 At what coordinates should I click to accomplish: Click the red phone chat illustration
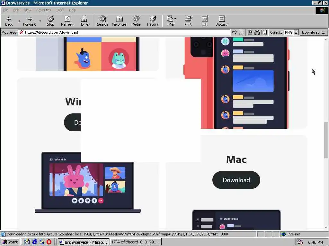tap(236, 83)
